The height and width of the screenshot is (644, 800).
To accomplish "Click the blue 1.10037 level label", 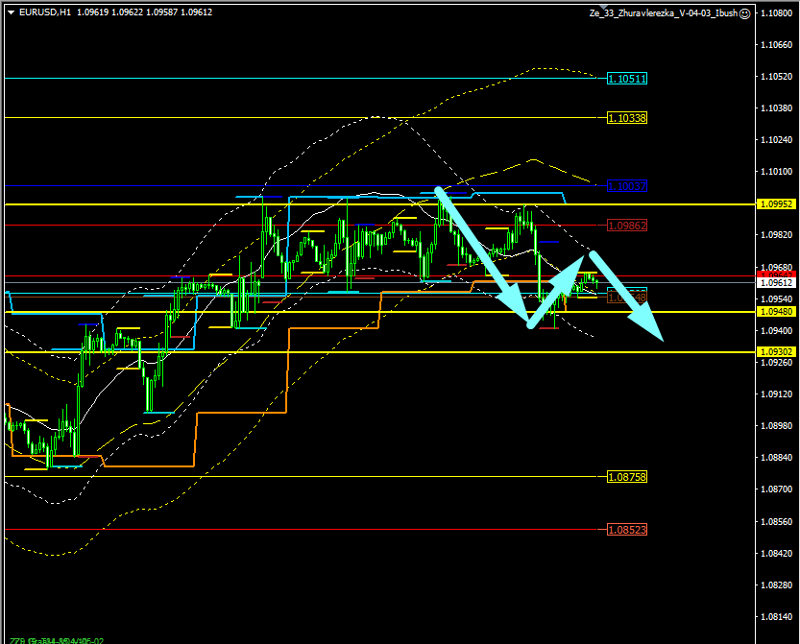I will pos(626,185).
